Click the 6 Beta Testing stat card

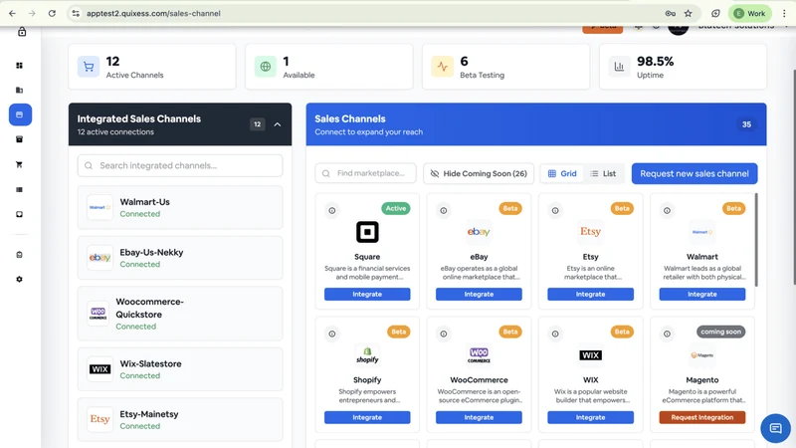coord(505,67)
